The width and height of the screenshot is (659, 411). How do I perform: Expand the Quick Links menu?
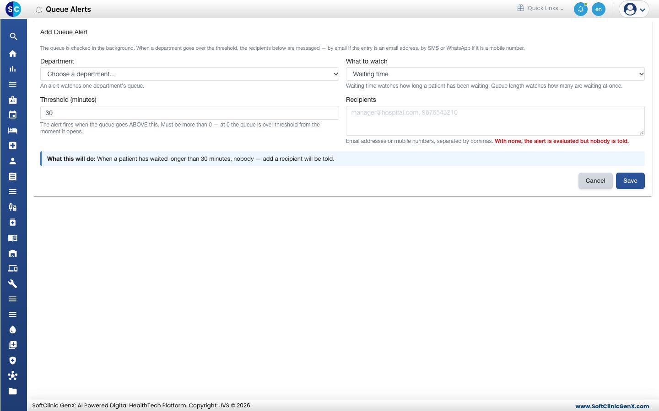(x=540, y=8)
